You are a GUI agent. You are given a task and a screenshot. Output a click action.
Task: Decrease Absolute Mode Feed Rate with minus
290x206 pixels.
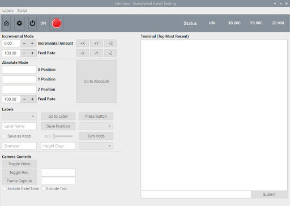(x=24, y=99)
